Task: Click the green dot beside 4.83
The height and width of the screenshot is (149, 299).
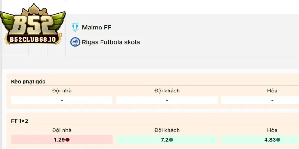Action: (278, 140)
